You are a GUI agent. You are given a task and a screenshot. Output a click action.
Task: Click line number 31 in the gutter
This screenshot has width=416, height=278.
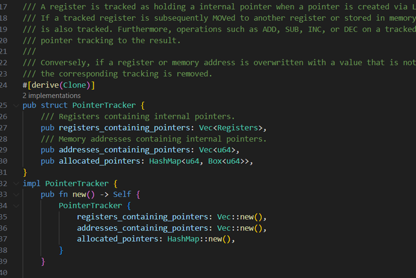(x=4, y=172)
